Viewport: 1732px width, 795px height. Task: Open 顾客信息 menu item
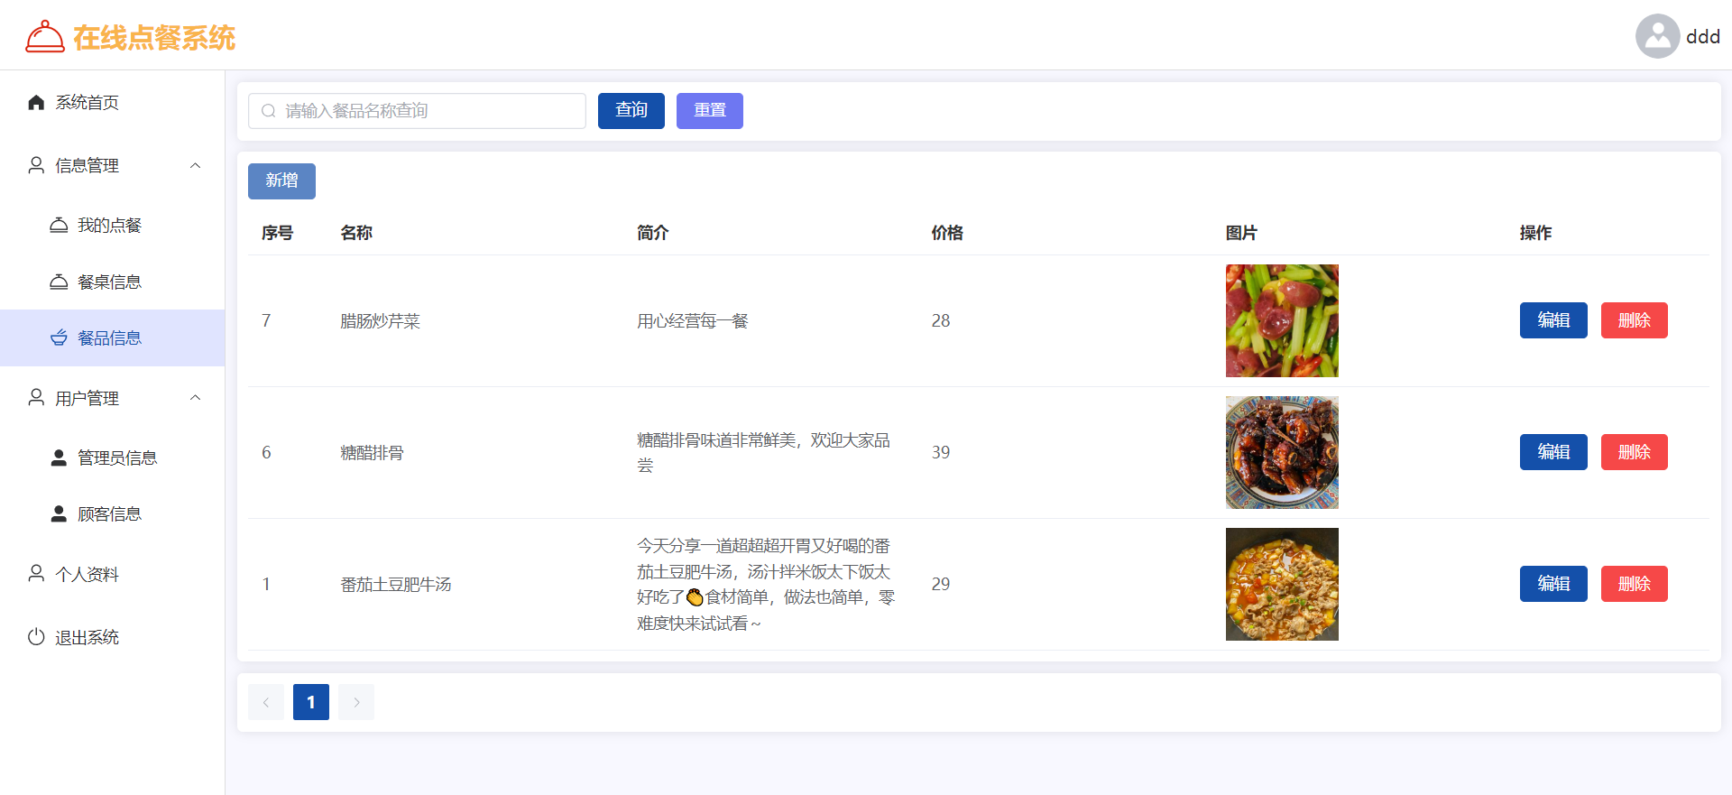click(x=112, y=513)
